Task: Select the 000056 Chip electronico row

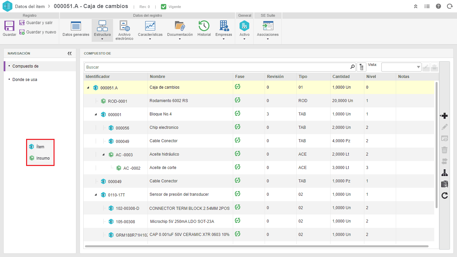Action: [259, 127]
